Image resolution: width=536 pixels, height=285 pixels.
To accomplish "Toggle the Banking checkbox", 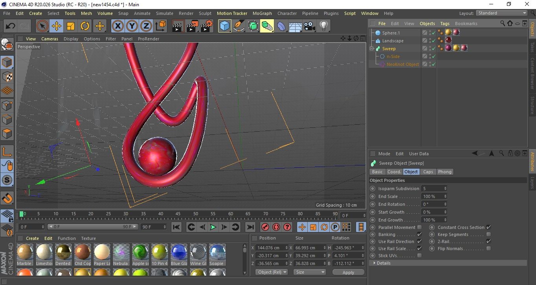I will click(x=419, y=234).
